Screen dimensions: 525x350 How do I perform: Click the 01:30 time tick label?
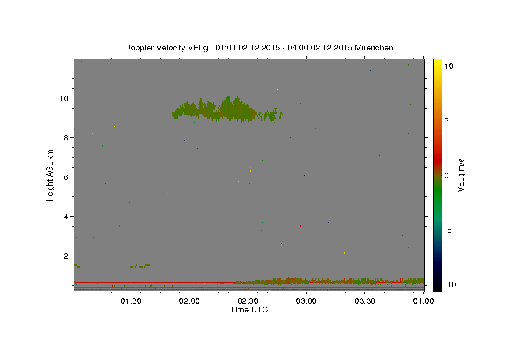click(130, 301)
